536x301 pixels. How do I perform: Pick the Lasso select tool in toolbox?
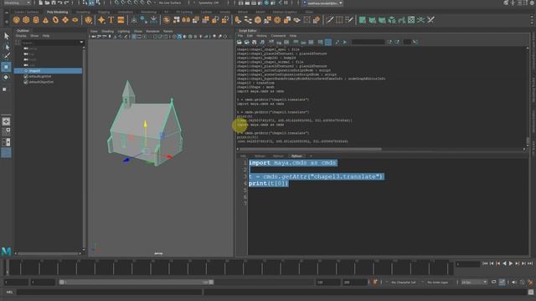(6, 47)
